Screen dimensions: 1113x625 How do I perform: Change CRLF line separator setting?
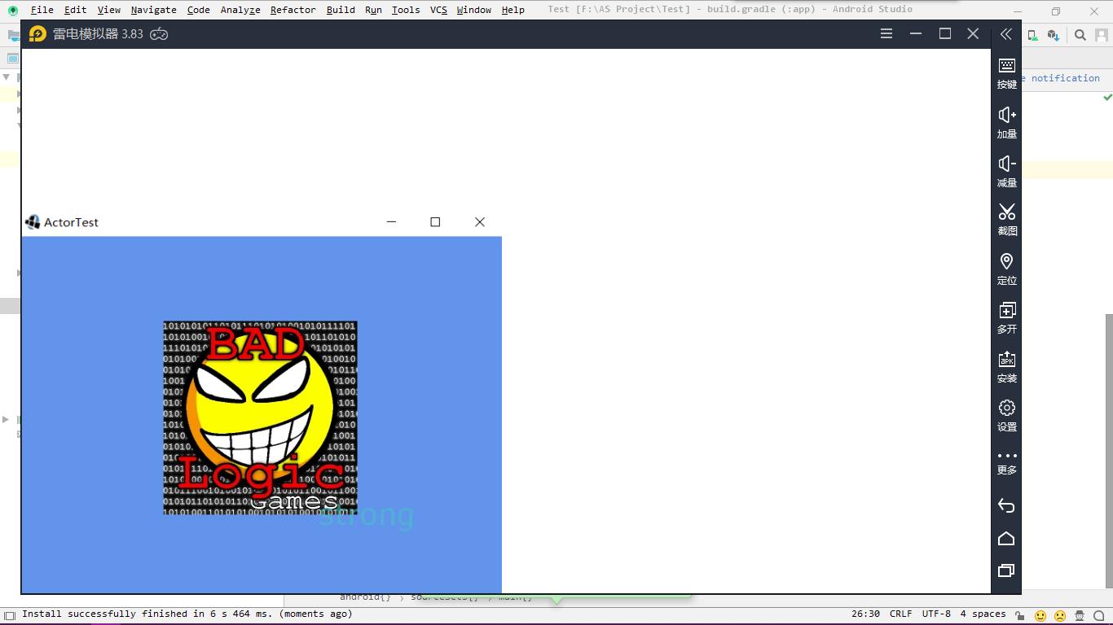coord(900,614)
